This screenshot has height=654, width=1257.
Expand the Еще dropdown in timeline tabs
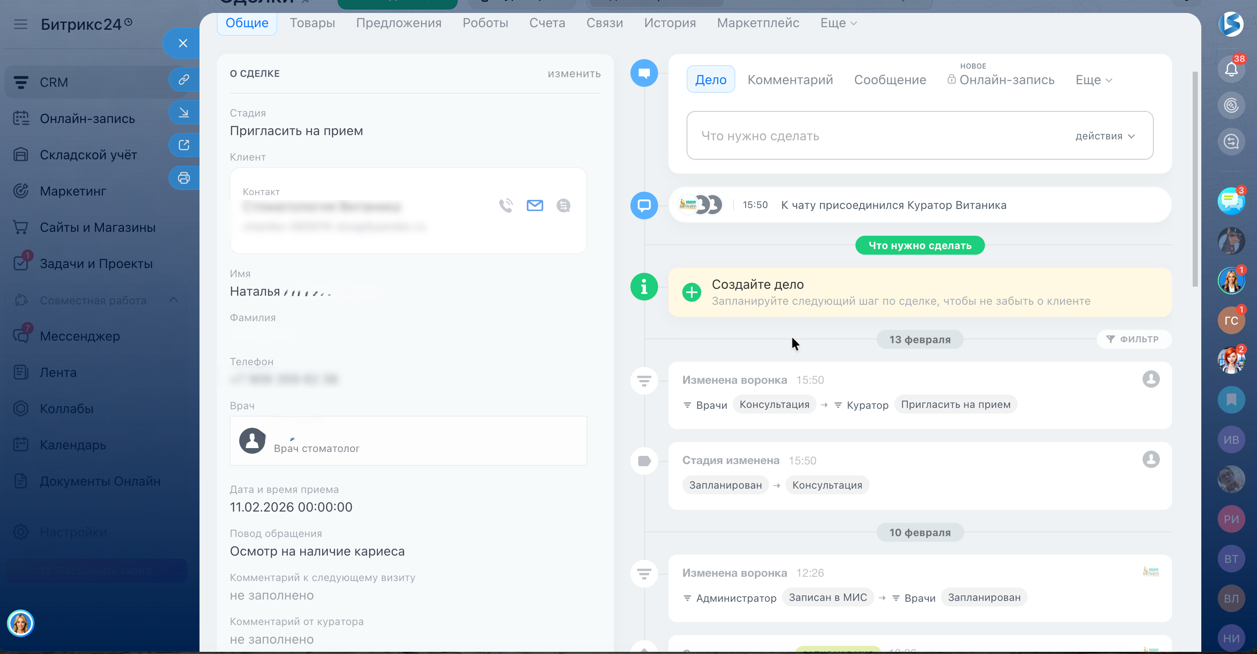(x=1093, y=80)
